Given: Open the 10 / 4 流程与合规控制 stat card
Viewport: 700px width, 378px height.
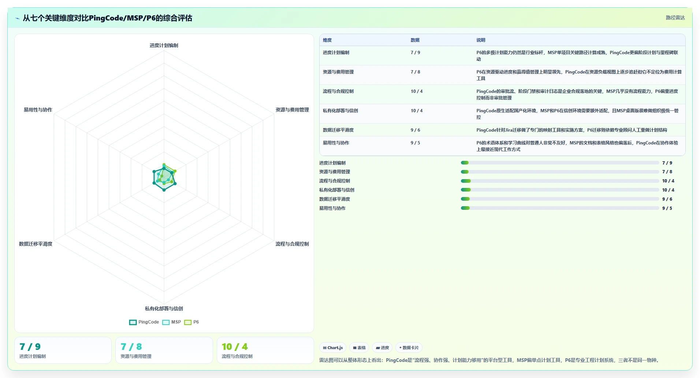Looking at the screenshot, I should [265, 350].
